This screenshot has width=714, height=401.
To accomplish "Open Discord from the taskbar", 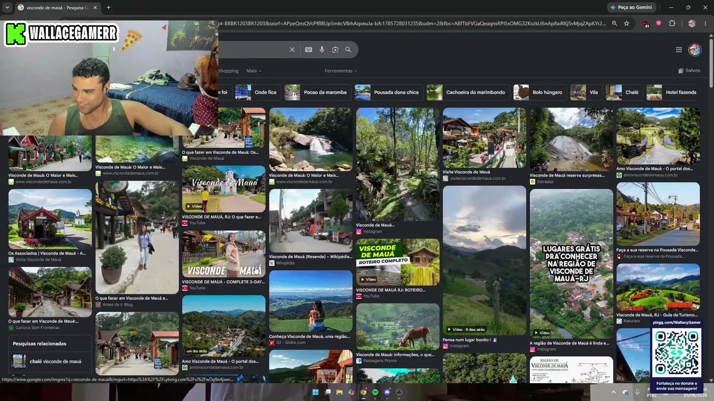I will [x=387, y=392].
